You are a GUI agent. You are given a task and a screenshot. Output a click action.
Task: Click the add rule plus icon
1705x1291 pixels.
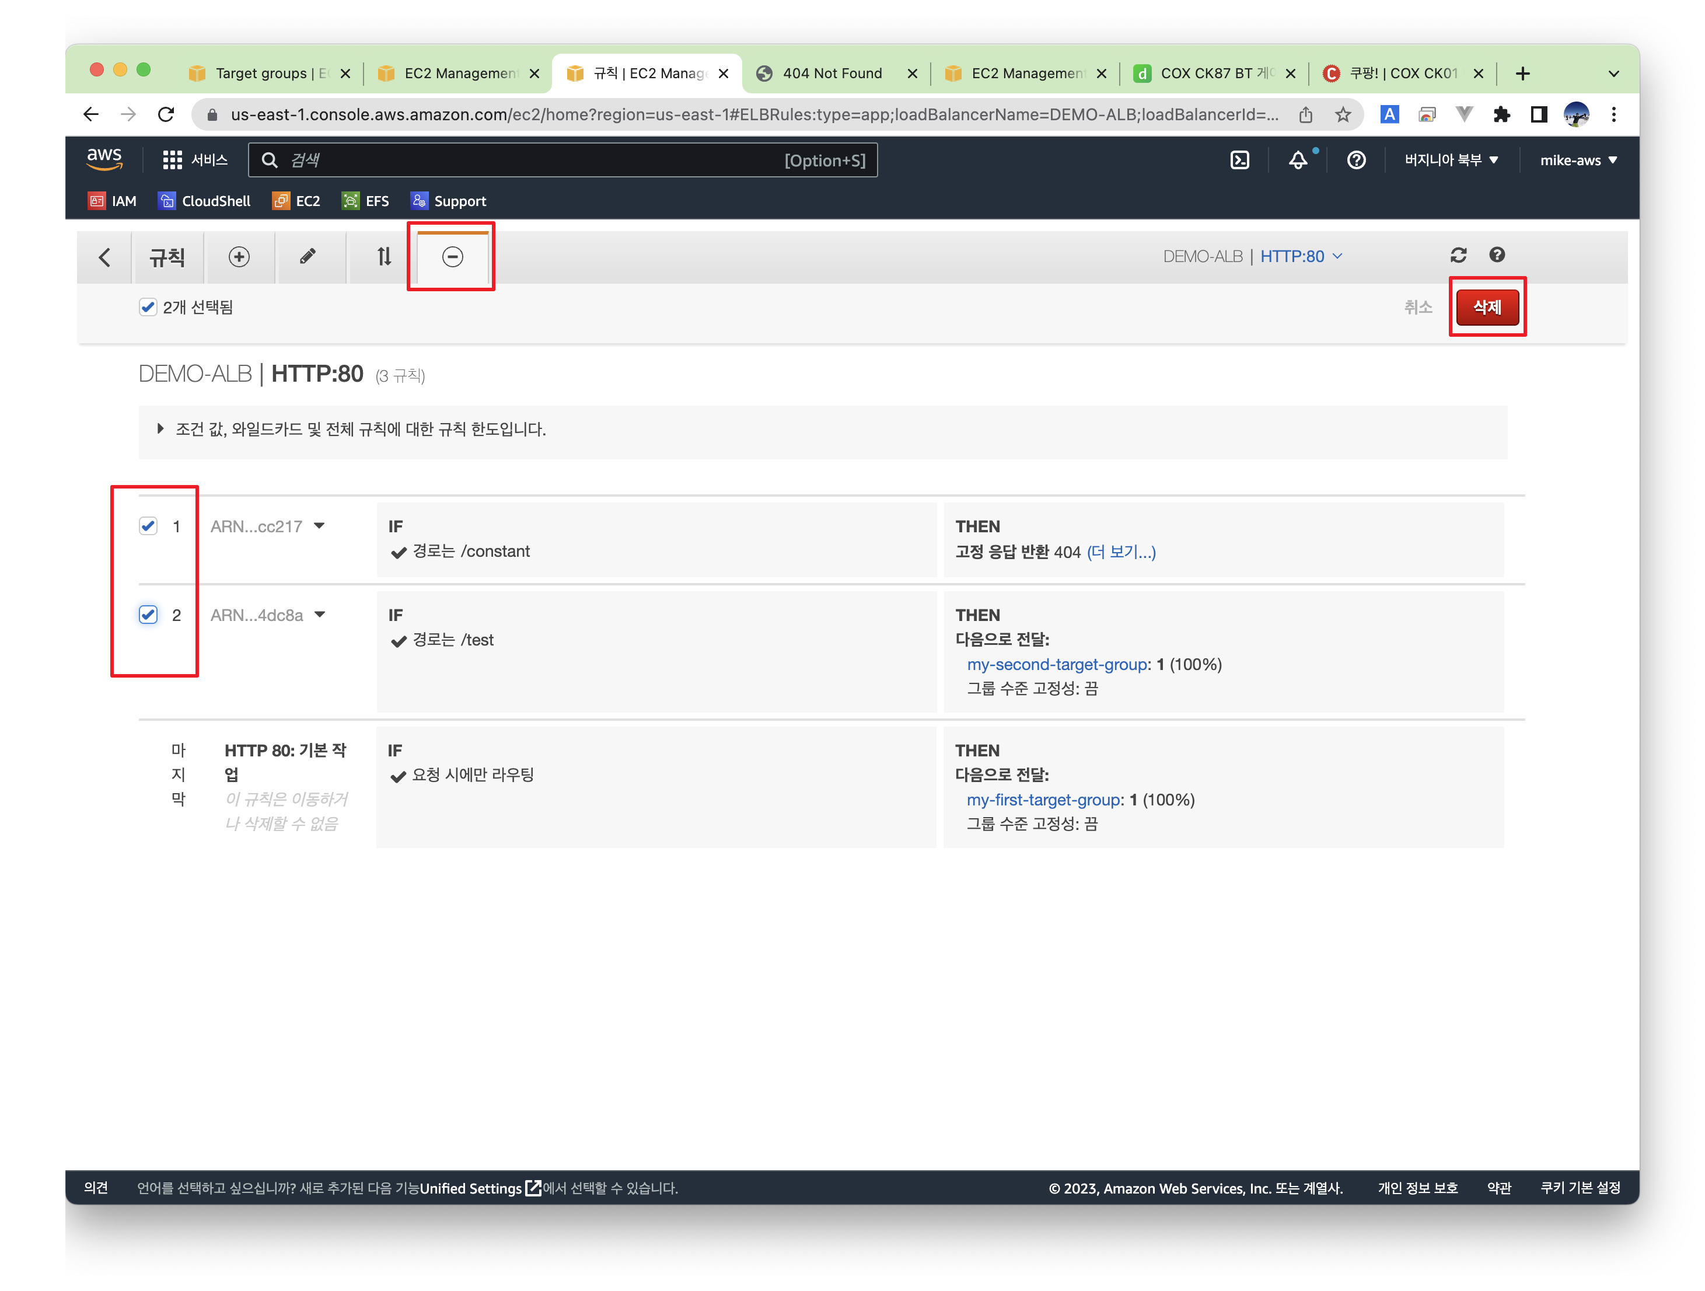point(239,257)
